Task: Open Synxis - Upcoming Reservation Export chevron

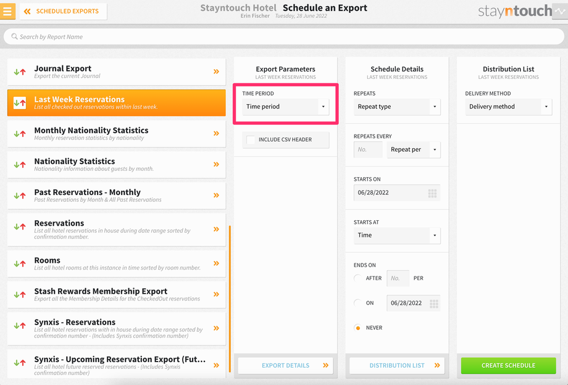Action: (x=216, y=365)
